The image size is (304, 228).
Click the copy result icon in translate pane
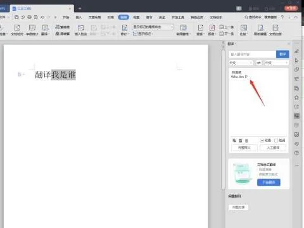[234, 141]
